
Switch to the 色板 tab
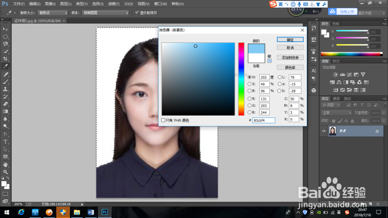336,24
